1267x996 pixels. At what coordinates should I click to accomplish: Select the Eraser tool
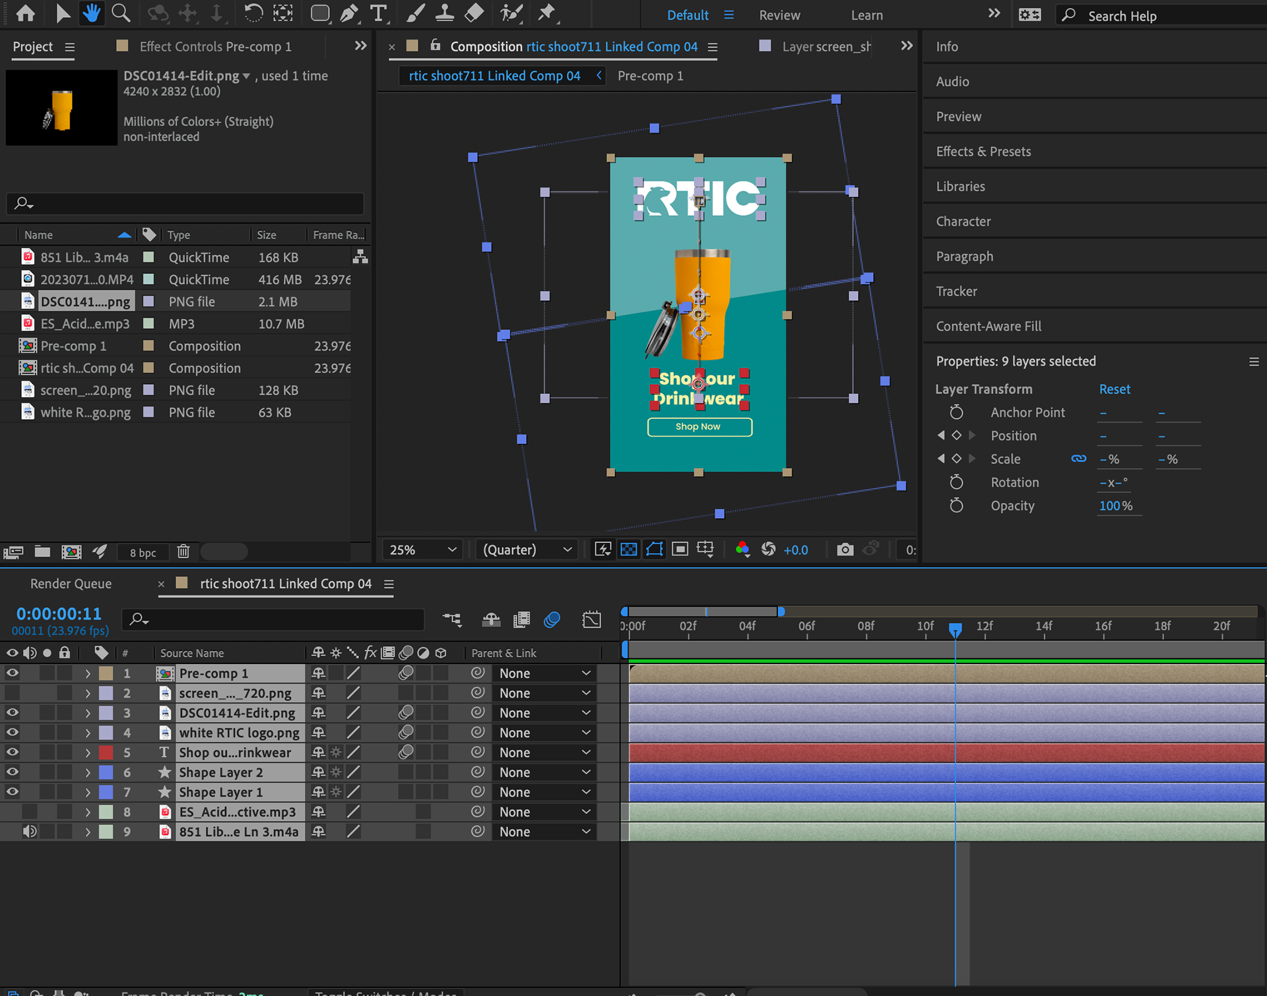click(x=474, y=13)
